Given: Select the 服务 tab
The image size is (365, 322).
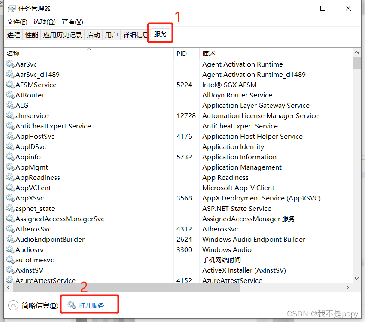Looking at the screenshot, I should [161, 34].
